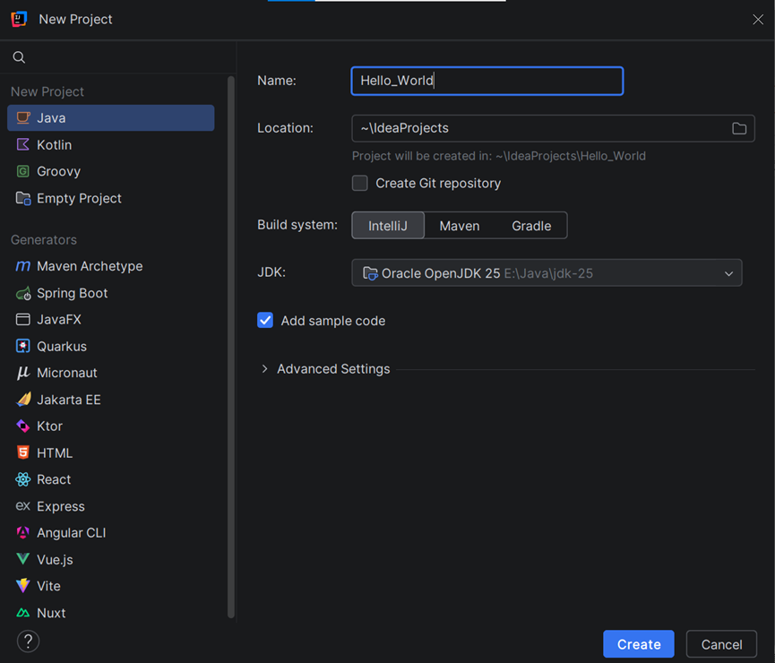Click the Maven Archetype m icon

tap(23, 266)
